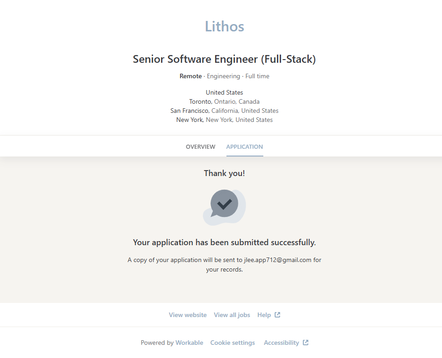Browse the View all jobs link
Viewport: 442px width, 358px height.
click(232, 315)
